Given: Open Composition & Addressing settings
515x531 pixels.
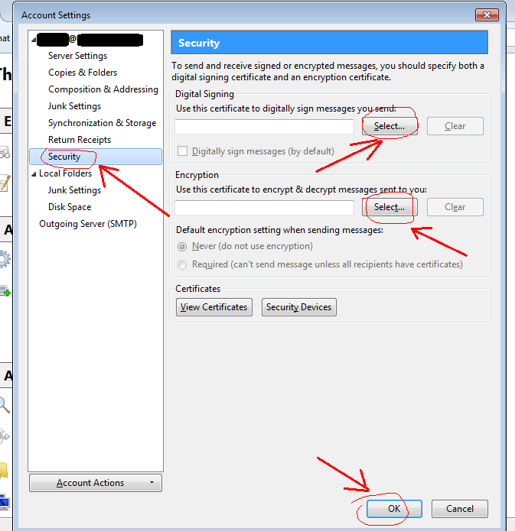Looking at the screenshot, I should [x=103, y=89].
